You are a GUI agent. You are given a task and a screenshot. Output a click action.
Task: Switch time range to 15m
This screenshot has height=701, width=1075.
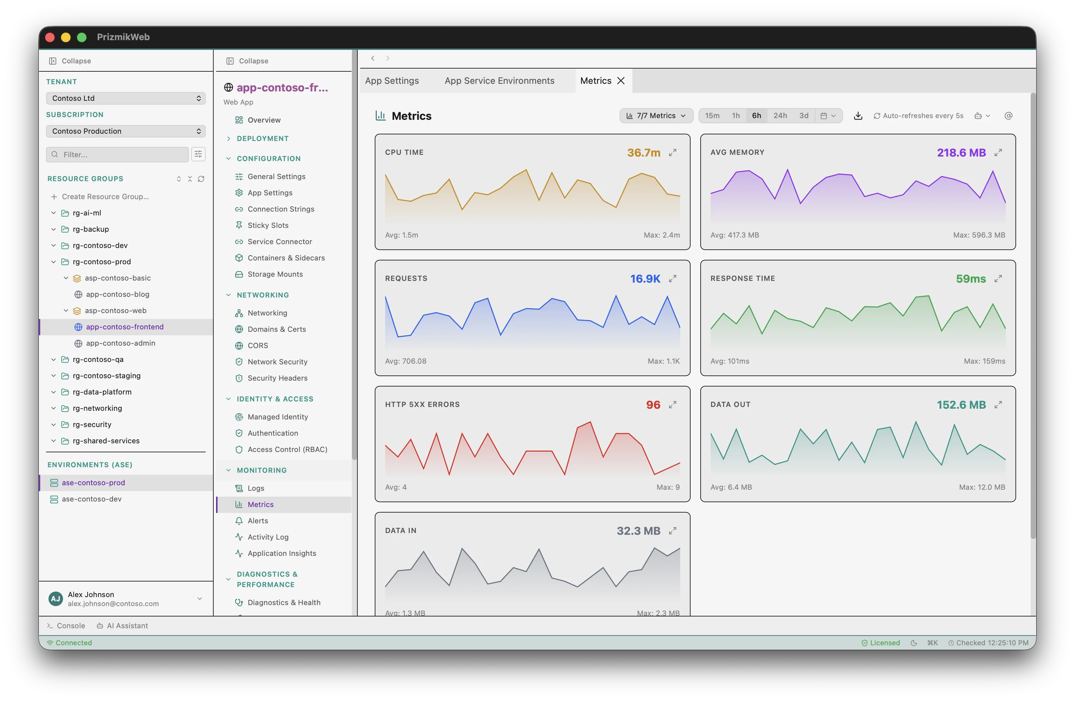pos(712,116)
